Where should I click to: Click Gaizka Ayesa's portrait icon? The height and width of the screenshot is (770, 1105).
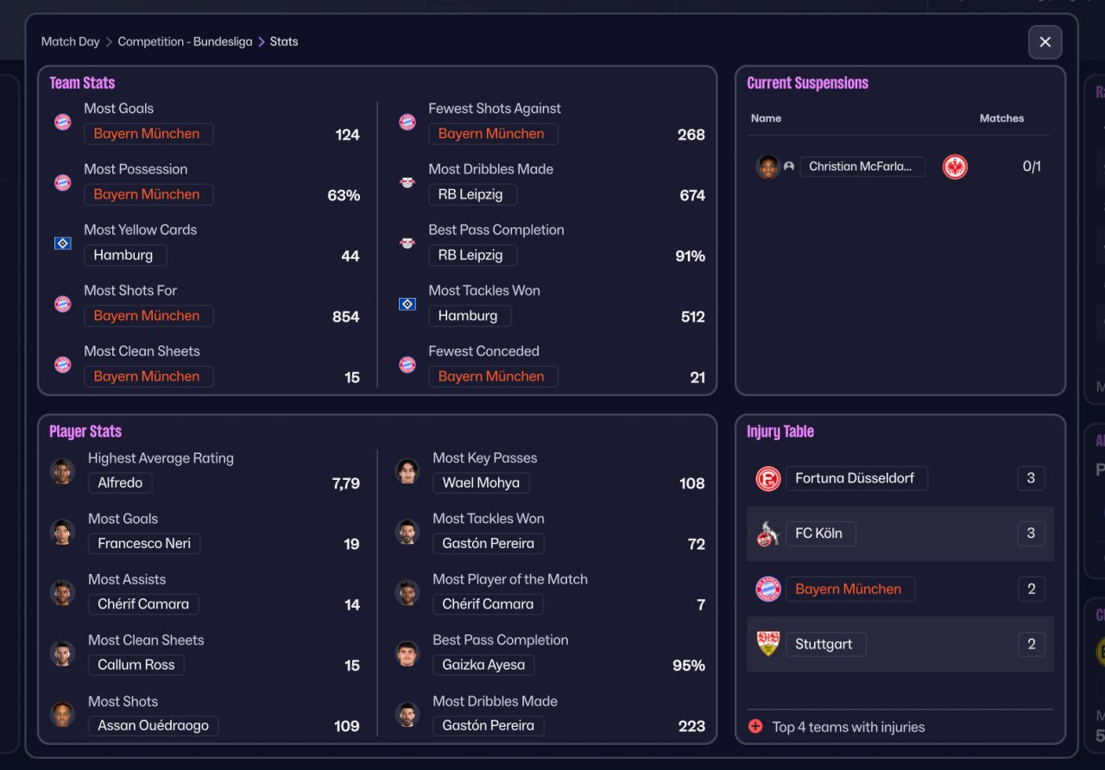coord(407,653)
